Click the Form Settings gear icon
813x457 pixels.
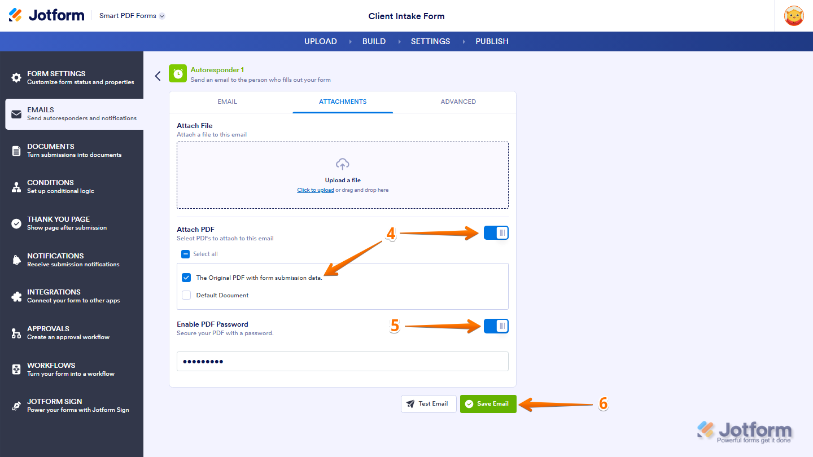point(16,78)
